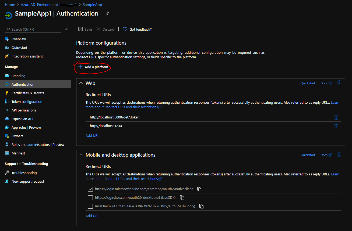Click the API permissions icon
This screenshot has width=352, height=231.
click(x=7, y=110)
